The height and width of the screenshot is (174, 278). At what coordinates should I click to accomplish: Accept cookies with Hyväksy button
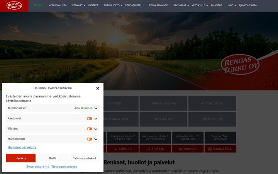pyautogui.click(x=21, y=158)
